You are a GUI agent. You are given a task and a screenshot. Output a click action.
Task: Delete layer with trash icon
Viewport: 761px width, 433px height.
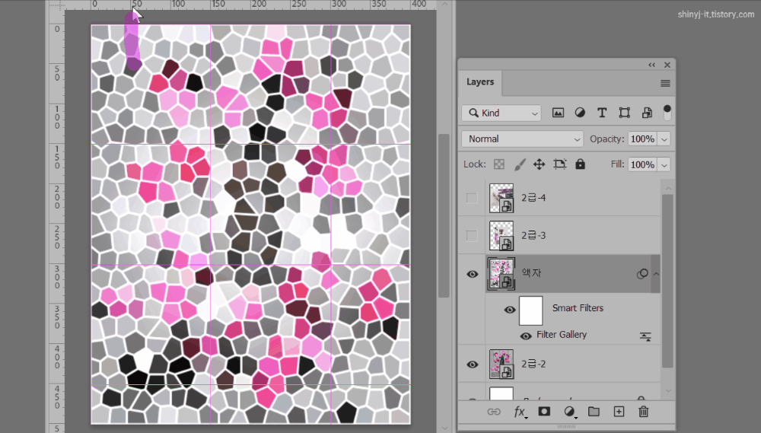pos(644,412)
